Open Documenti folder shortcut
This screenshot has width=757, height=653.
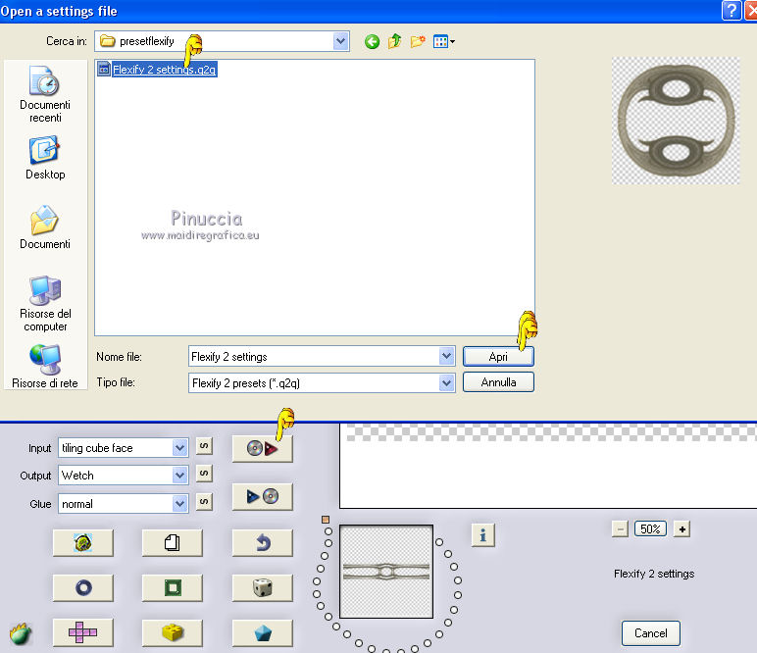(45, 227)
